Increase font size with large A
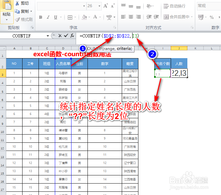Image resolution: width=221 pixels, height=195 pixels. click(x=105, y=6)
